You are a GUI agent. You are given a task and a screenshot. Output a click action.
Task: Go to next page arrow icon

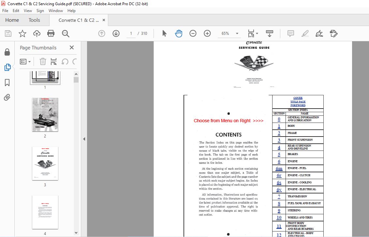pyautogui.click(x=116, y=33)
